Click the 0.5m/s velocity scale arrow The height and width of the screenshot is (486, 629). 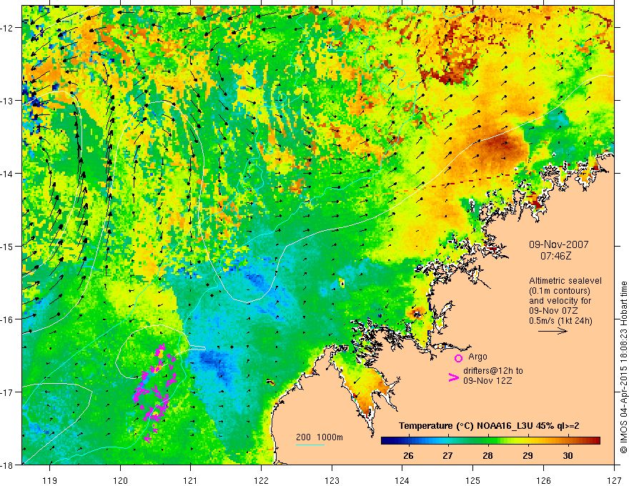point(553,331)
